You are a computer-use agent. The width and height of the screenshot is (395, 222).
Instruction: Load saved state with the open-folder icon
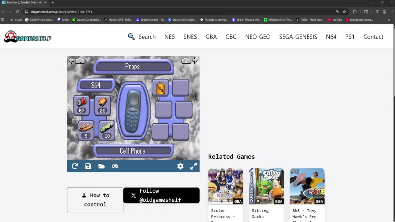(x=102, y=166)
